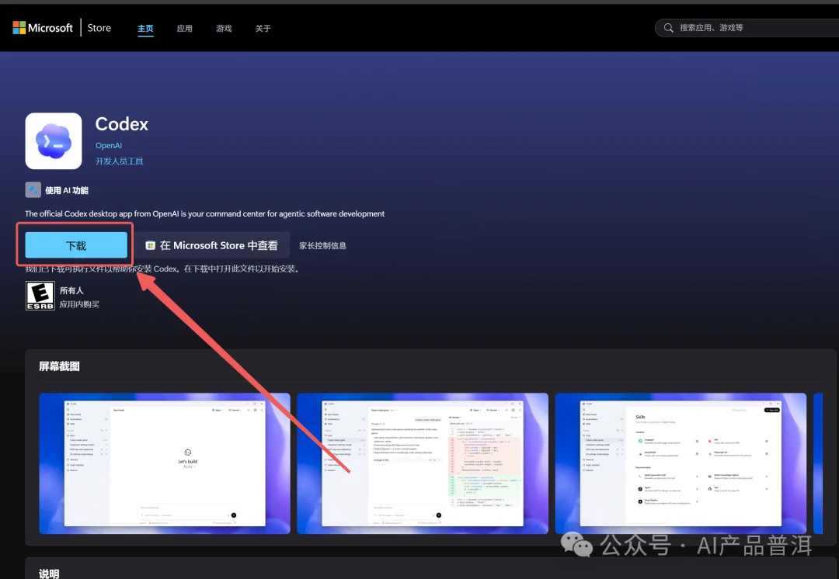Click 在 Microsoft Store 中查看 button
The height and width of the screenshot is (579, 839).
click(x=212, y=244)
